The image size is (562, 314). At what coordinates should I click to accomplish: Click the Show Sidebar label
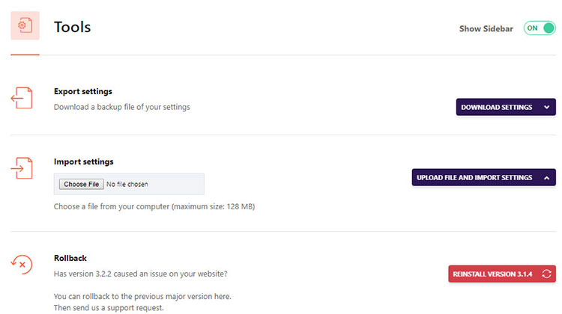[x=486, y=28]
